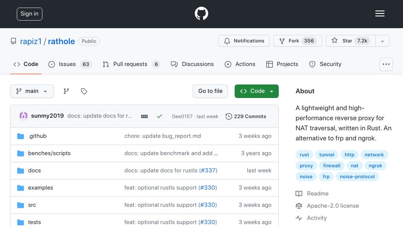Viewport: 403px width, 227px height.
Task: Select the noise-protocol topic tag
Action: pyautogui.click(x=357, y=177)
